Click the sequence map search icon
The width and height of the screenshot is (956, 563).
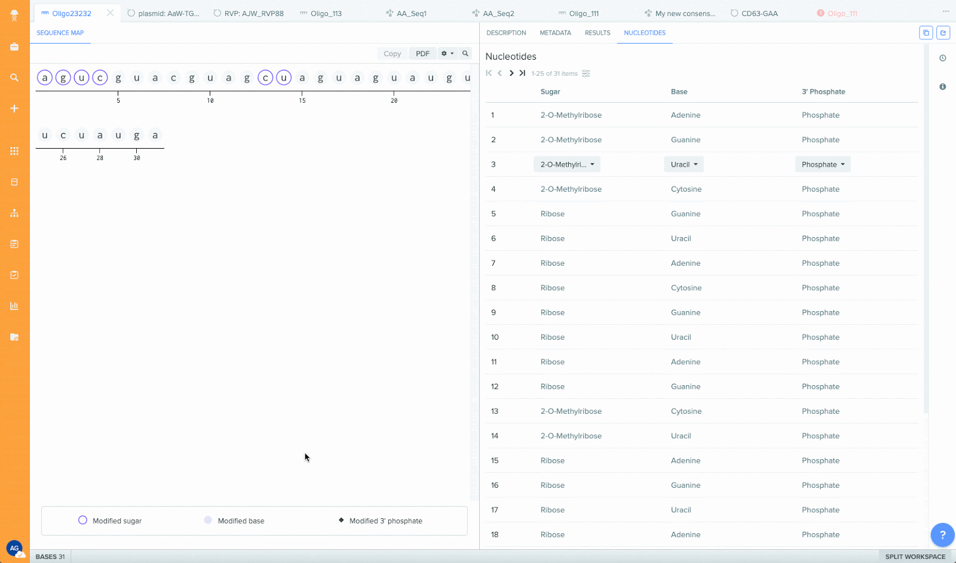click(465, 54)
